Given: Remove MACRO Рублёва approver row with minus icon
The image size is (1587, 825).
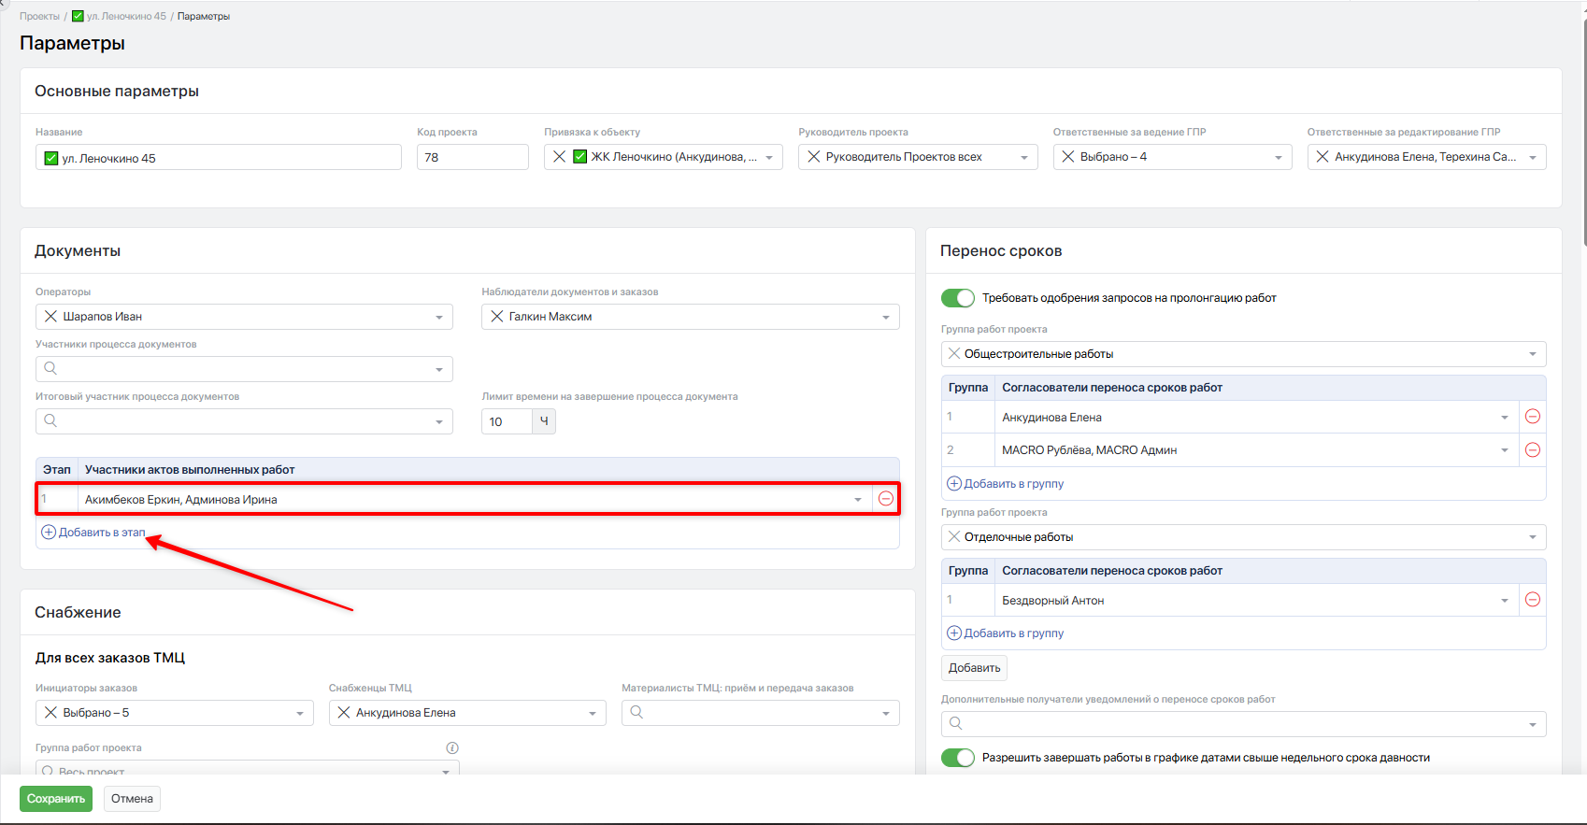Looking at the screenshot, I should pyautogui.click(x=1532, y=450).
